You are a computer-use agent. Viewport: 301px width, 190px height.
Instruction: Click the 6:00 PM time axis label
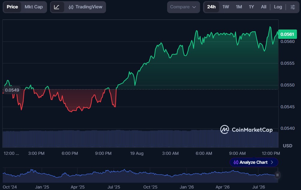pos(70,153)
